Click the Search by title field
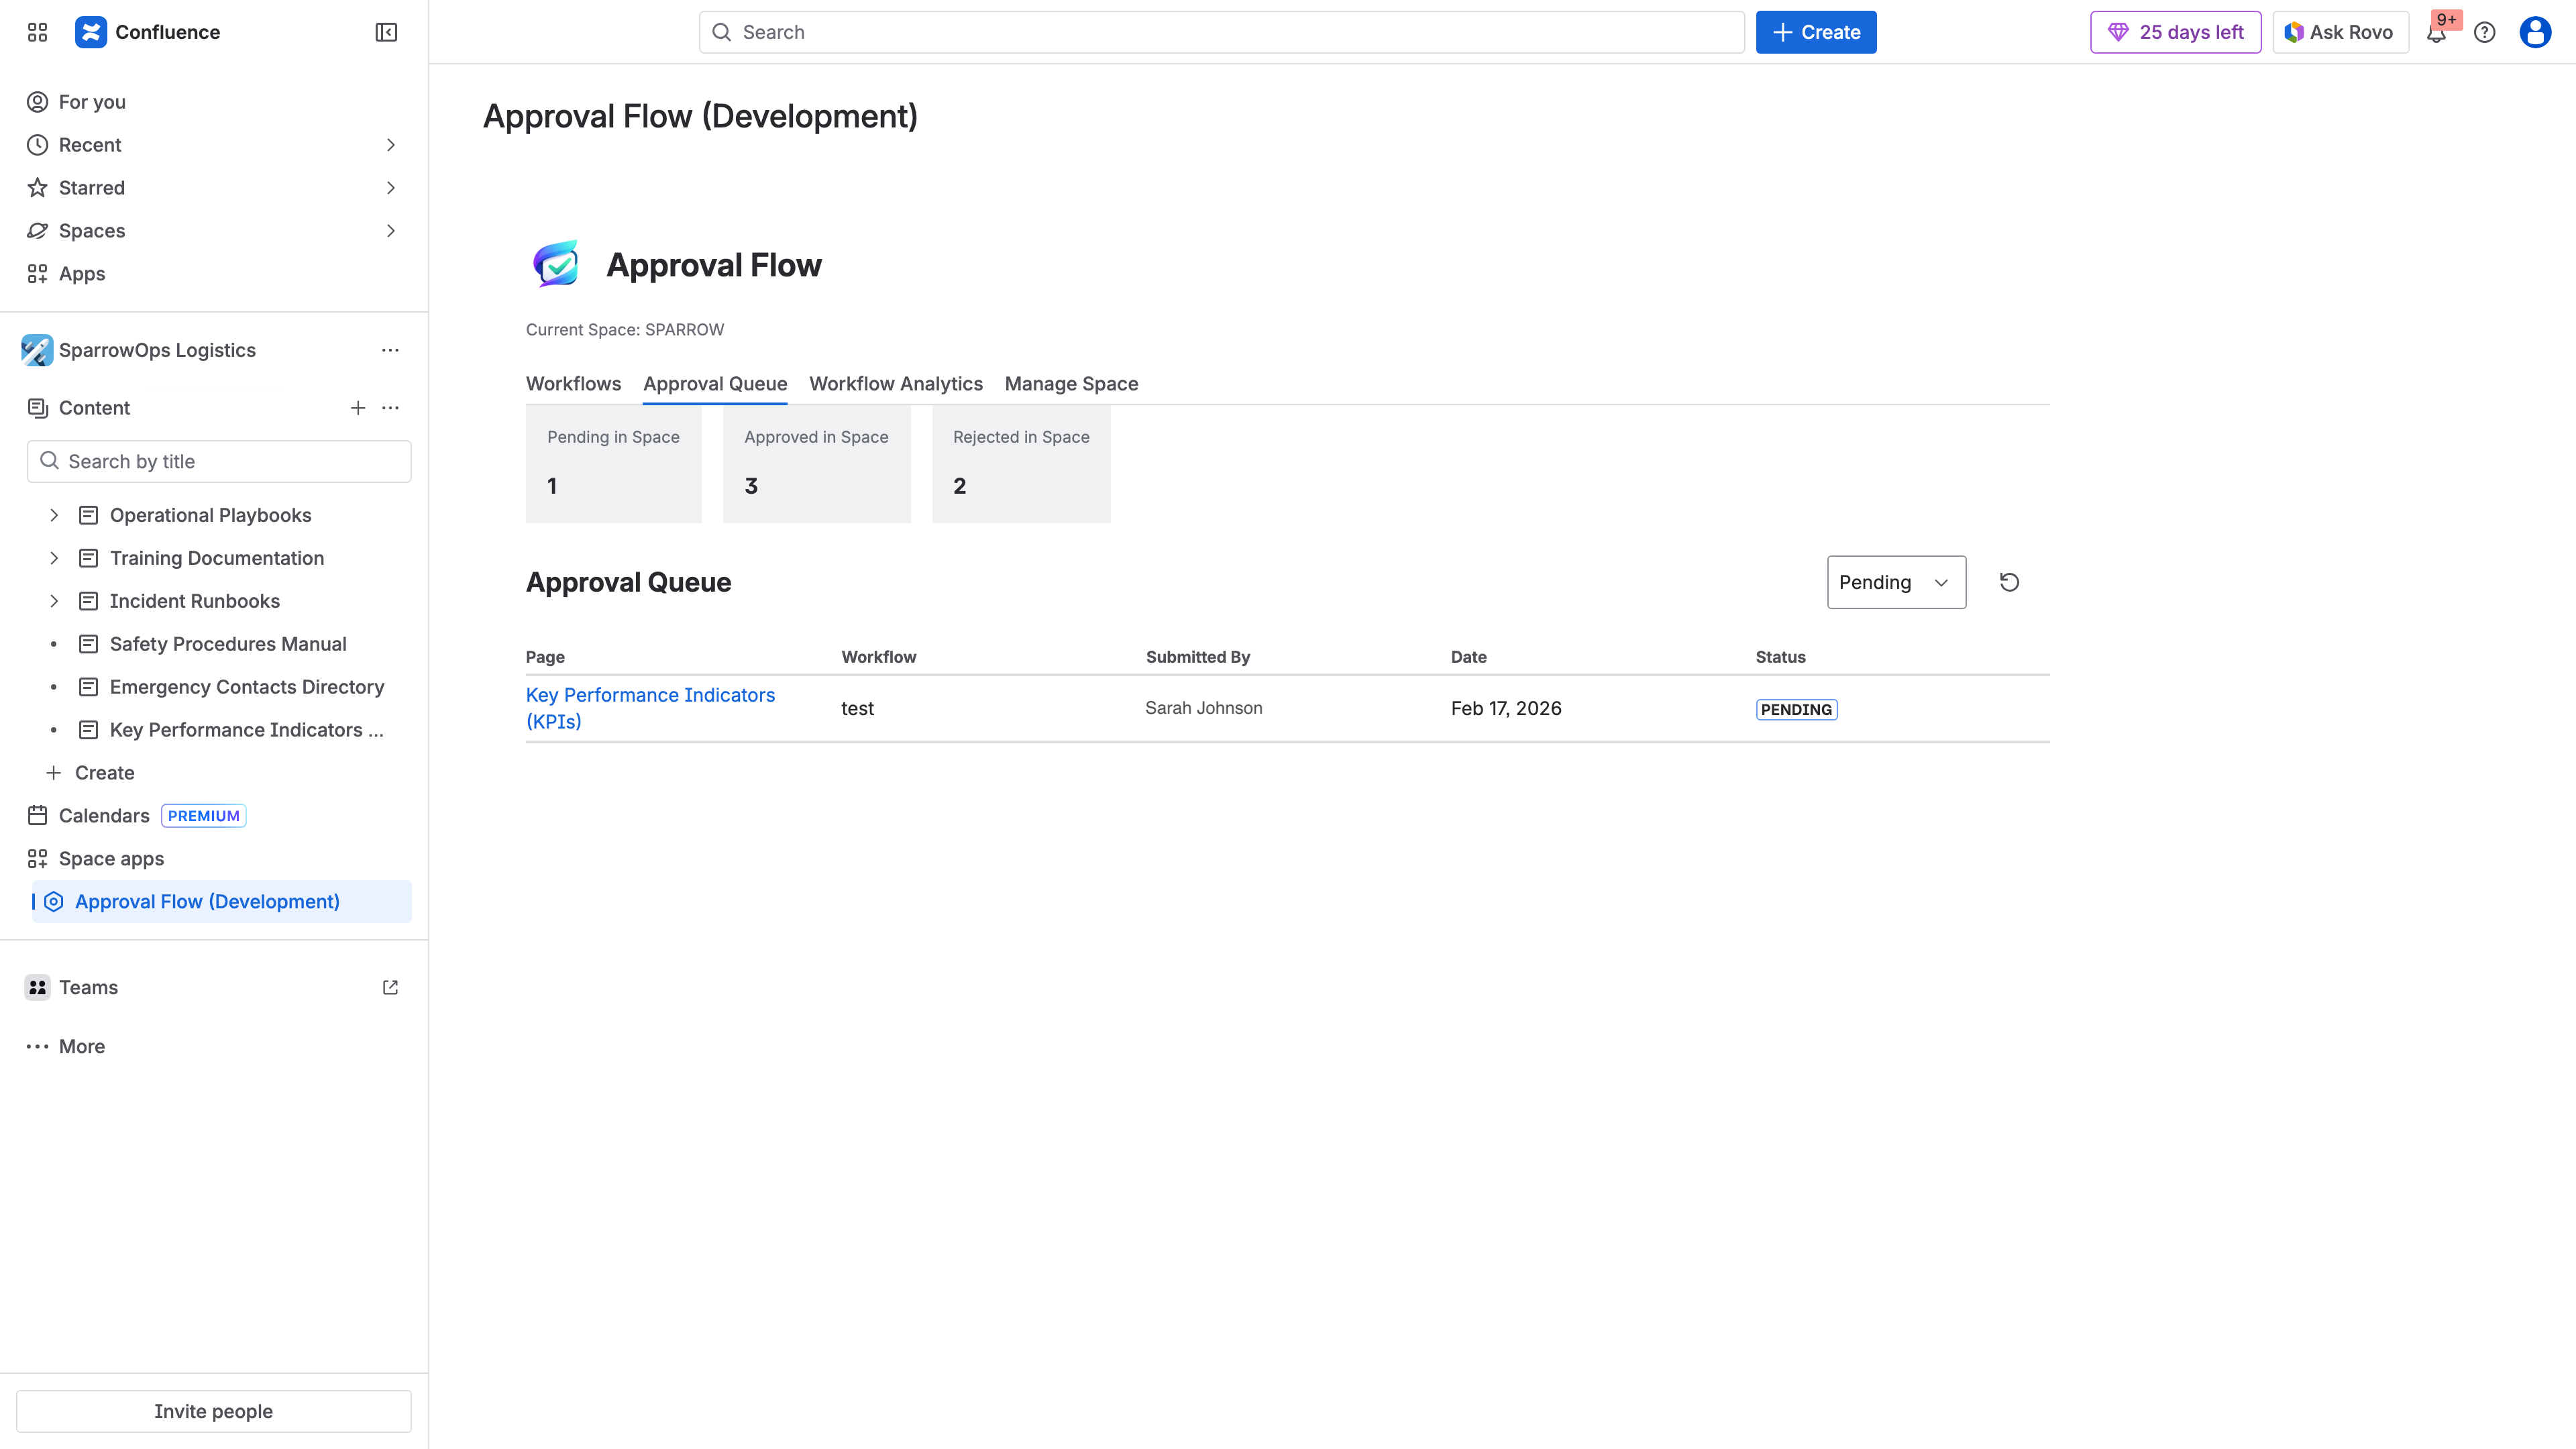Screen dimensions: 2576x1449 (219, 461)
